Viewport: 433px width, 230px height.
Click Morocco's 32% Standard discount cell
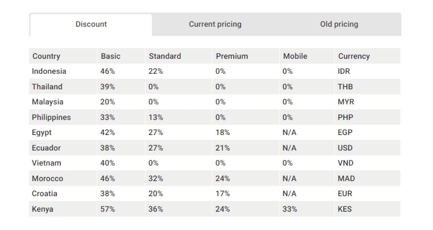pos(179,178)
